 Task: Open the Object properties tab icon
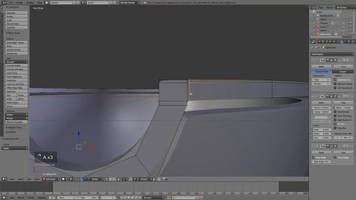coord(334,42)
